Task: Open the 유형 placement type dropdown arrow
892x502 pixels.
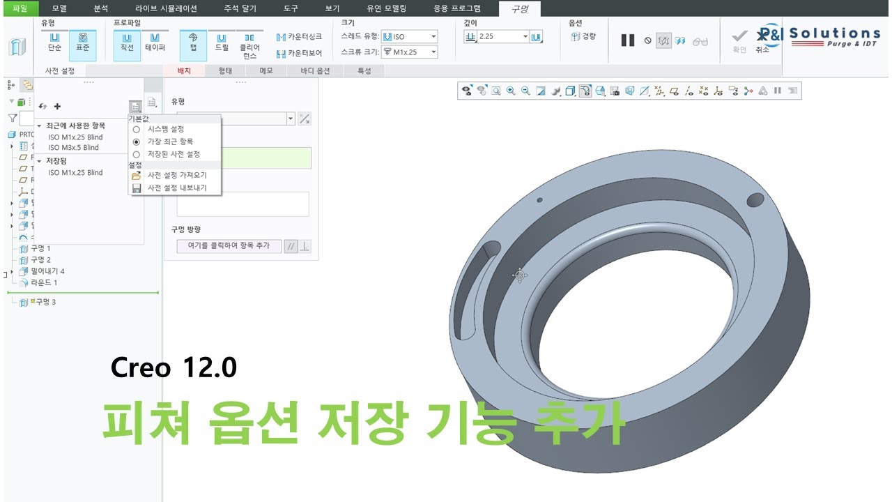Action: [x=291, y=119]
